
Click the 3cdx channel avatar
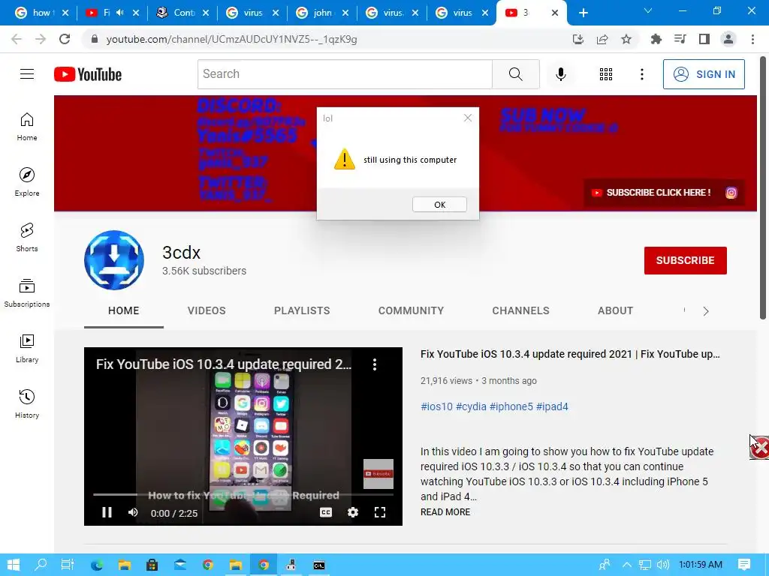coord(114,260)
